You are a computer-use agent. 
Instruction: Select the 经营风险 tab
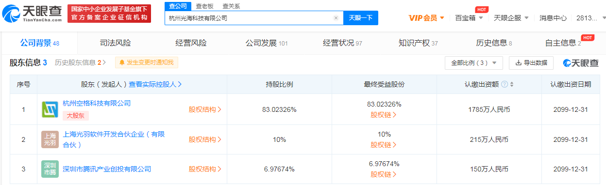pos(191,43)
